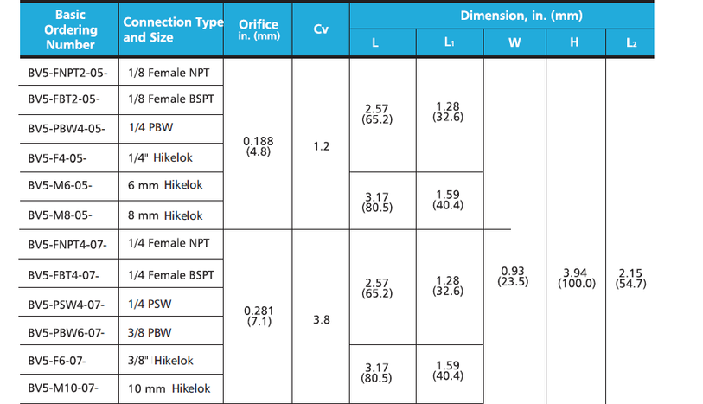This screenshot has width=703, height=404.
Task: Click the Orifice column header
Action: click(259, 29)
